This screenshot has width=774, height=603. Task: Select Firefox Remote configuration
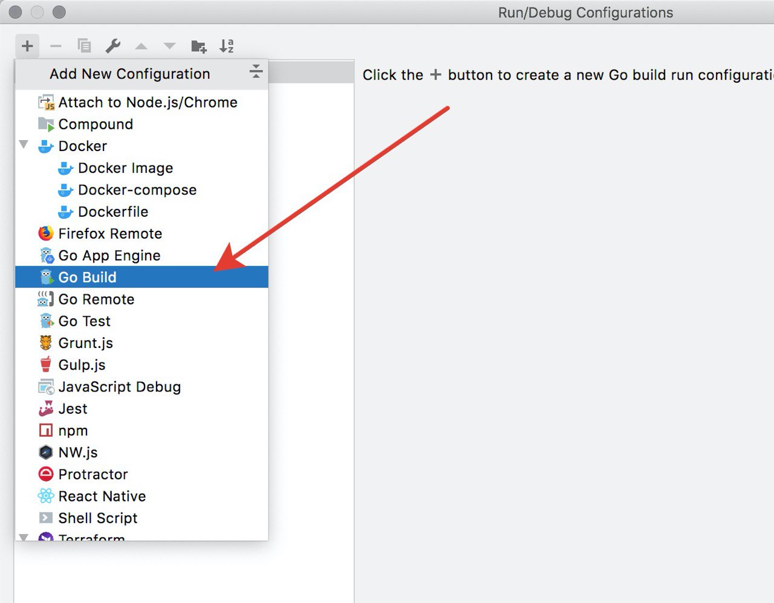coord(141,233)
